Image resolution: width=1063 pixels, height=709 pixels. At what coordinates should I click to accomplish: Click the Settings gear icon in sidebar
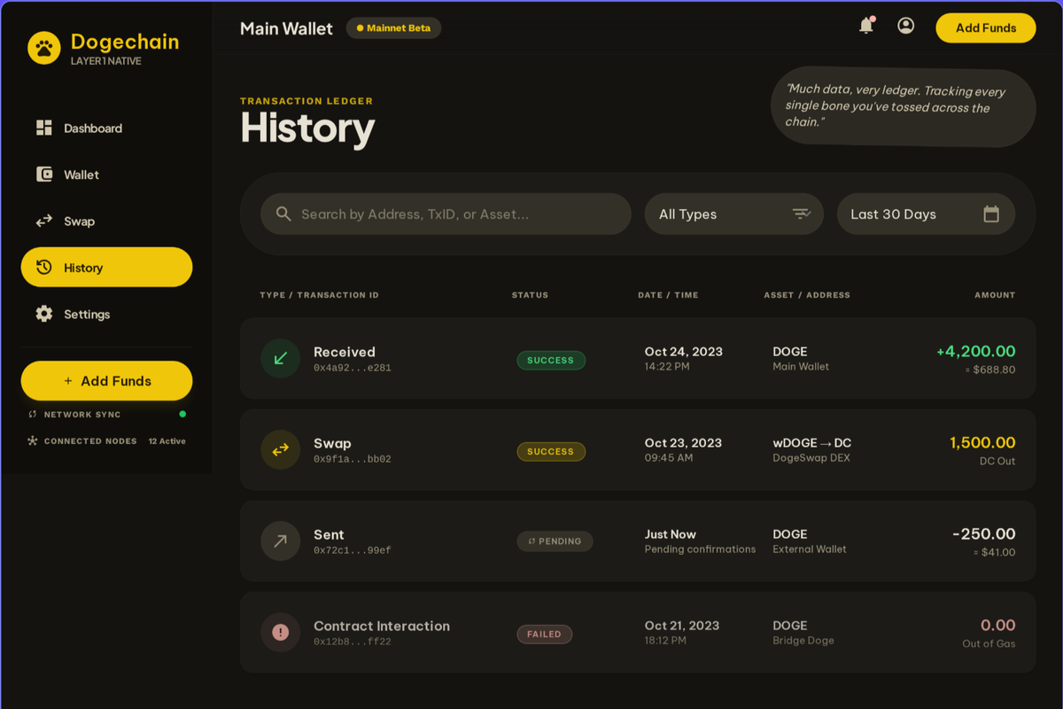pyautogui.click(x=44, y=314)
